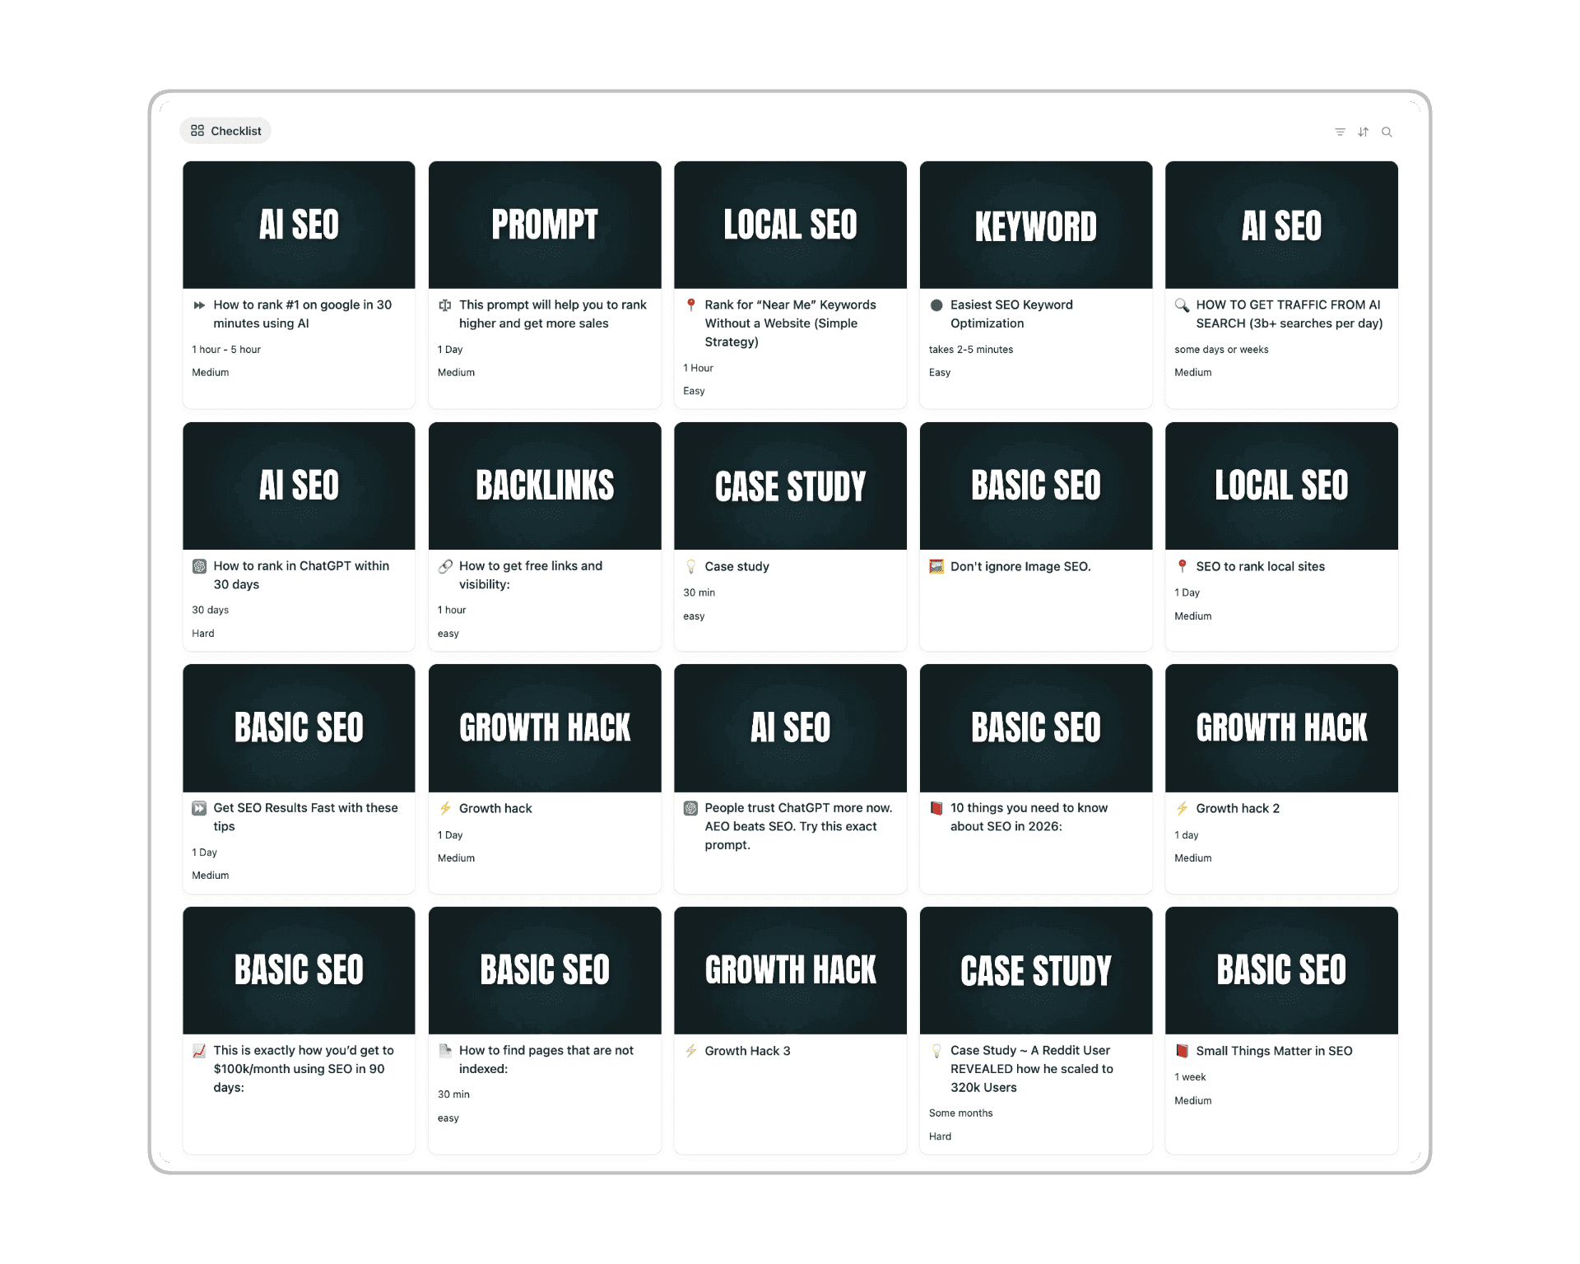The width and height of the screenshot is (1580, 1264).
Task: Open the PROMPT cover thumbnail card
Action: (x=544, y=225)
